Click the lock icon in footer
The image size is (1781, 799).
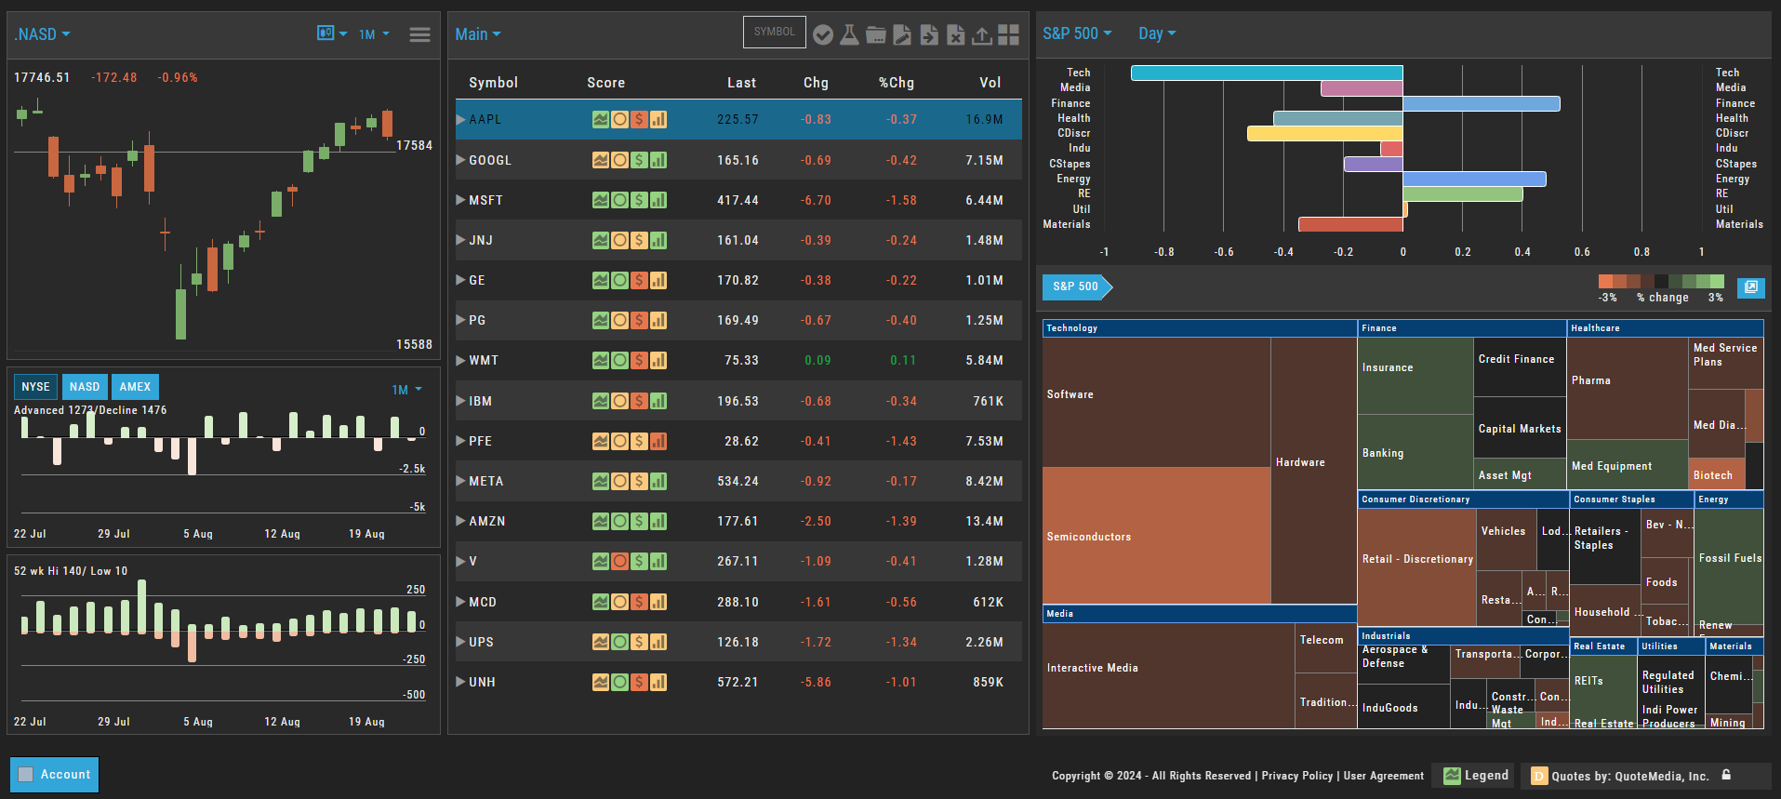point(1726,774)
